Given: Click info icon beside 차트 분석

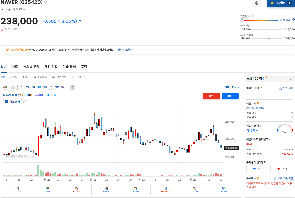Looking at the screenshot, I should point(25,102).
